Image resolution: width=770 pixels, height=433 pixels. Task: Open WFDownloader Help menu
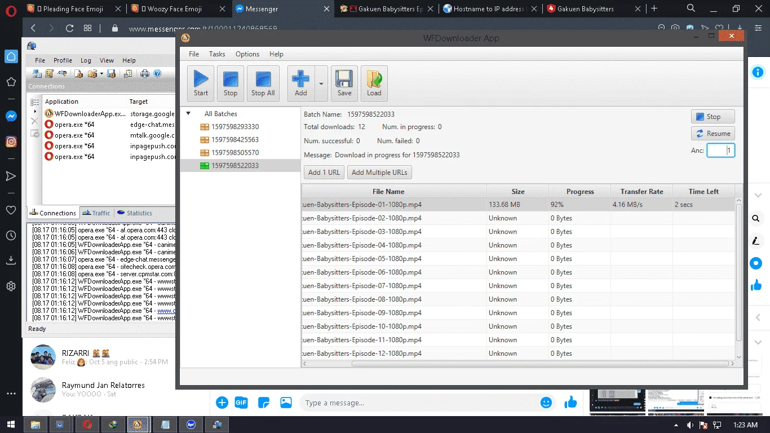click(x=276, y=54)
